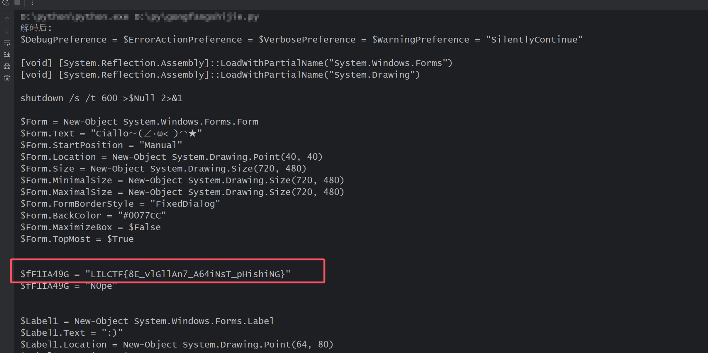Click the "N0pe" variable assignment line
Screen dimensions: 708x353
click(x=69, y=285)
